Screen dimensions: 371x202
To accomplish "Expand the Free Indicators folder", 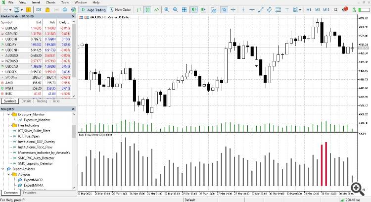I will 9,125.
